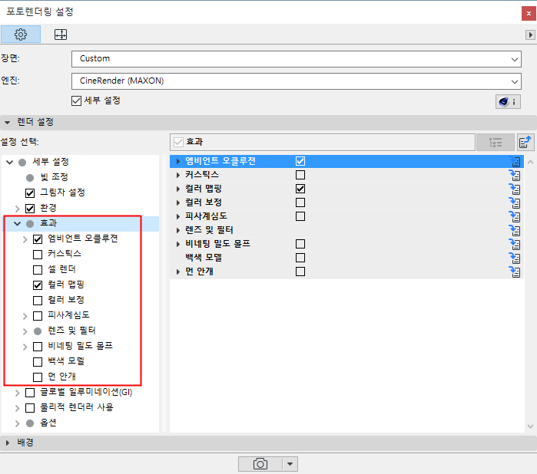Click the import icon on 앰비언트 오클루전 row
537x474 pixels.
(515, 161)
